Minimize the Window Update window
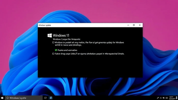This screenshot has width=178, height=100. [128, 25]
